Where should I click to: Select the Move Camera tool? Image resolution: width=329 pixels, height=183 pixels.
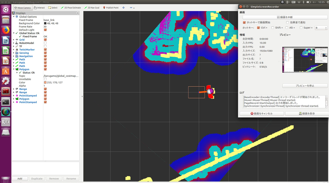coord(23,8)
